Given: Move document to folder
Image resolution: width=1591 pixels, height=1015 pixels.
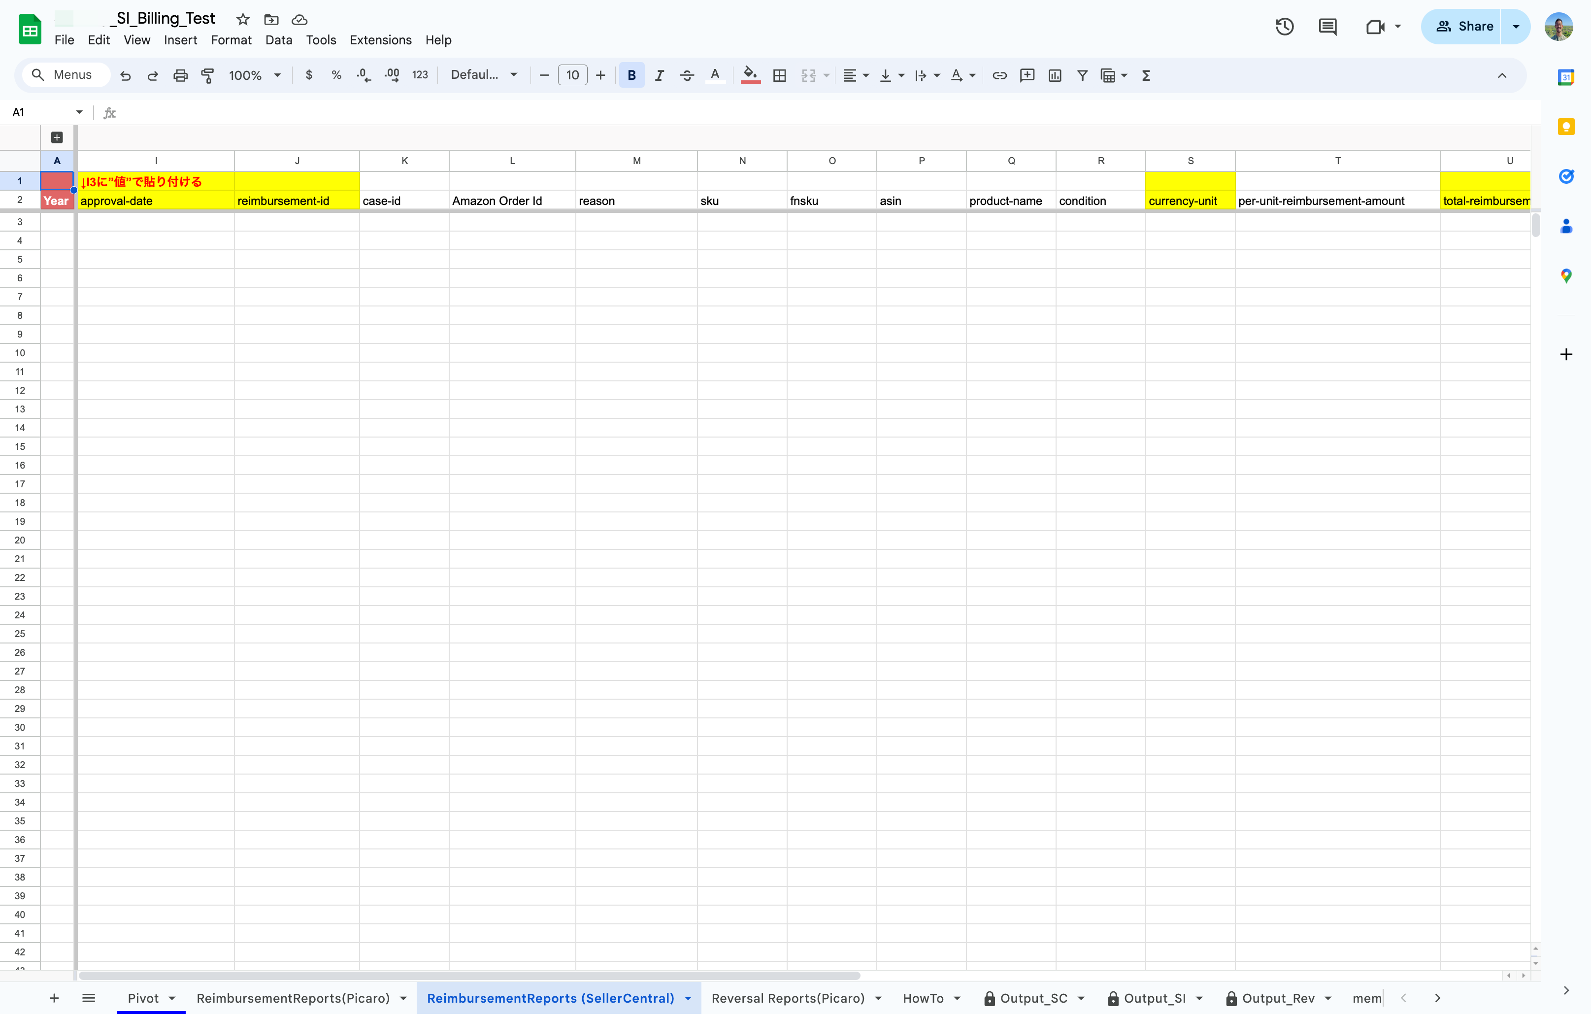Looking at the screenshot, I should pyautogui.click(x=271, y=19).
